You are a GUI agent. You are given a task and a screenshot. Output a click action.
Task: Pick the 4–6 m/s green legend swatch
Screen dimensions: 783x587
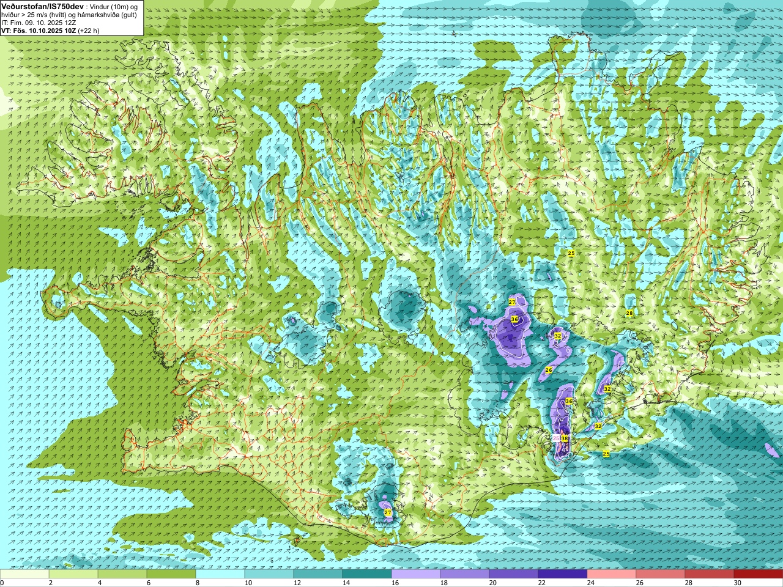(x=122, y=574)
